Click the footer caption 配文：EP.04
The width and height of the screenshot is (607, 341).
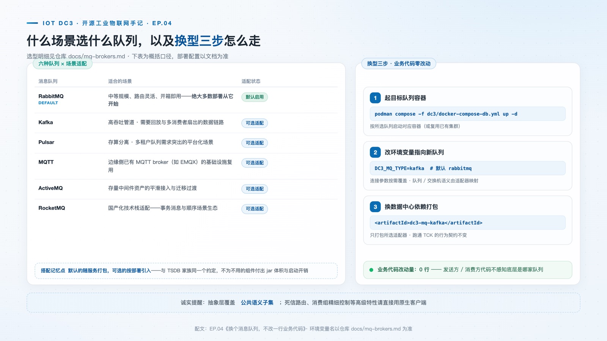303,329
